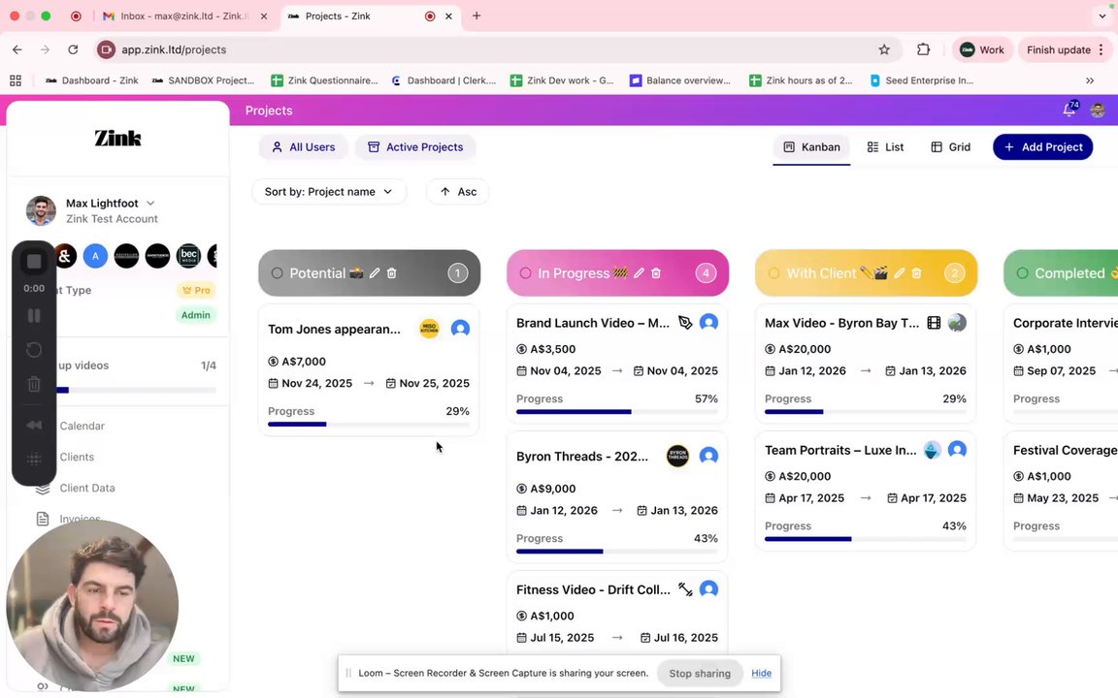Filter by Active Projects button
The image size is (1118, 698).
414,147
